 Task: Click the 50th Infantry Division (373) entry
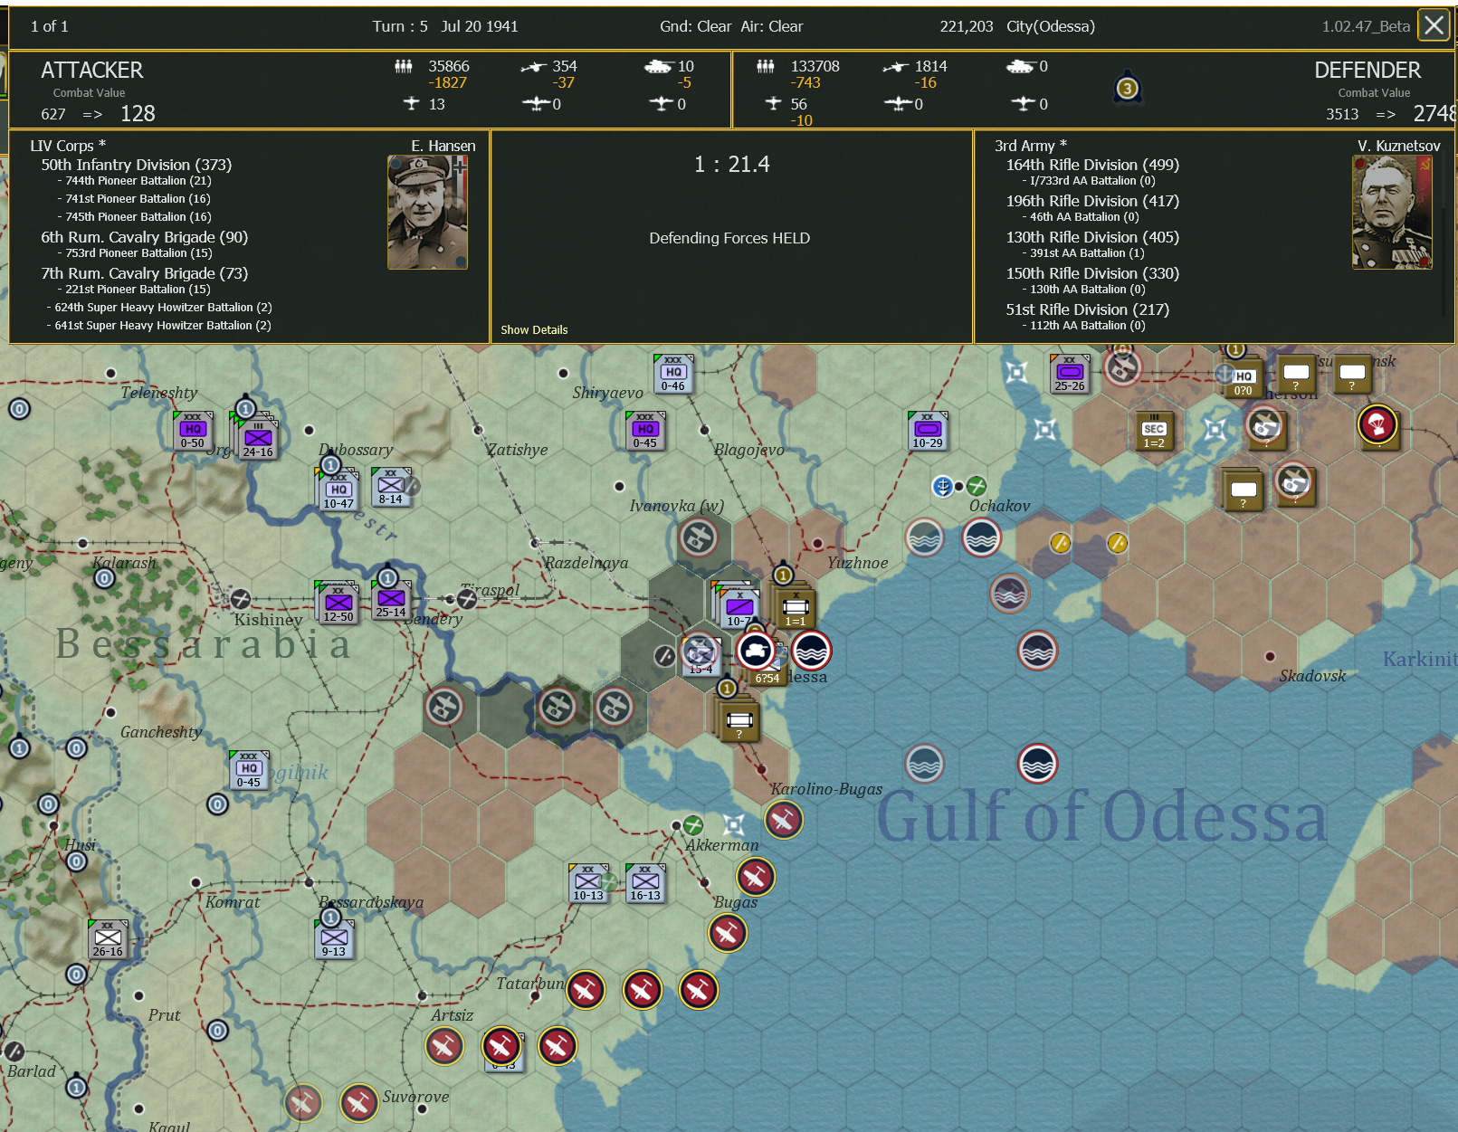point(136,165)
